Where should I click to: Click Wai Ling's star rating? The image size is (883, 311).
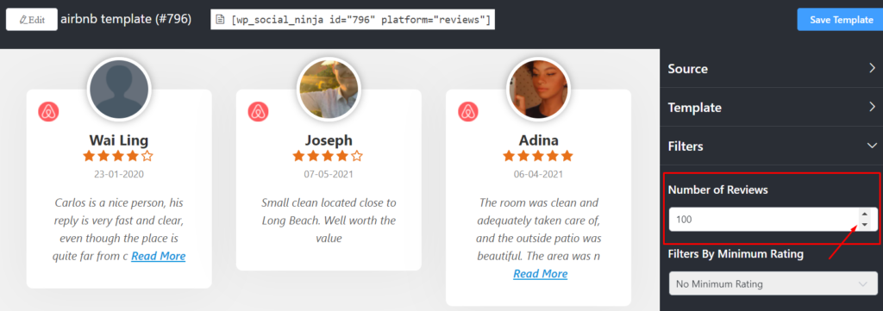pos(118,156)
